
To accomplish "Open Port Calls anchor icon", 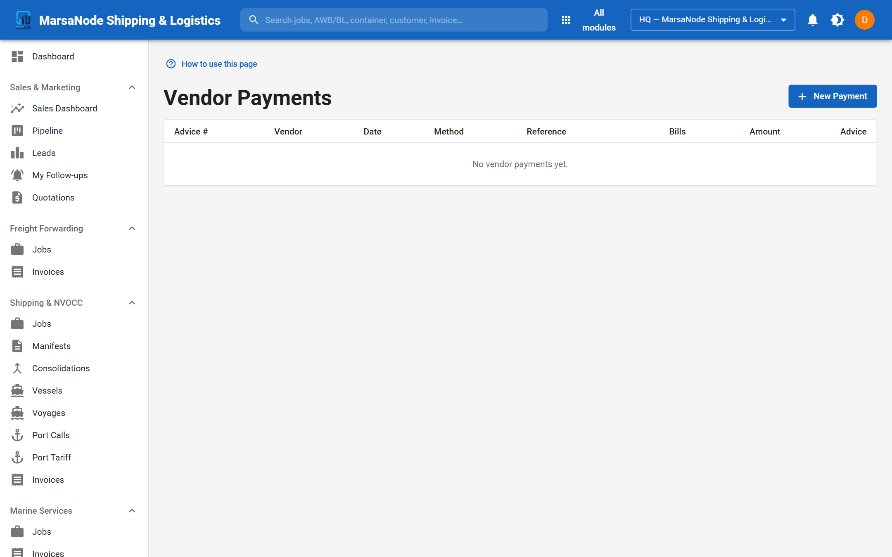I will pyautogui.click(x=17, y=435).
